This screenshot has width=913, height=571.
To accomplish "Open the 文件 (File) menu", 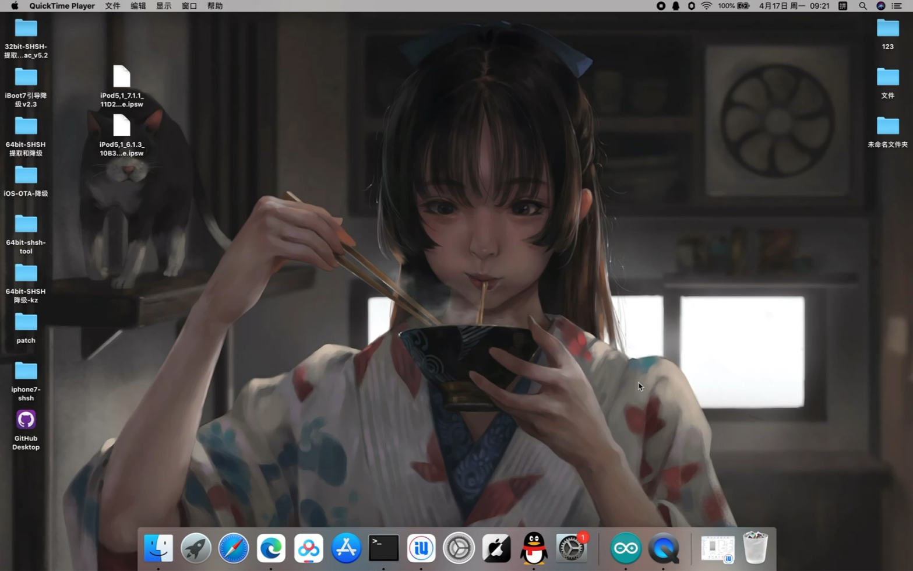I will [112, 6].
